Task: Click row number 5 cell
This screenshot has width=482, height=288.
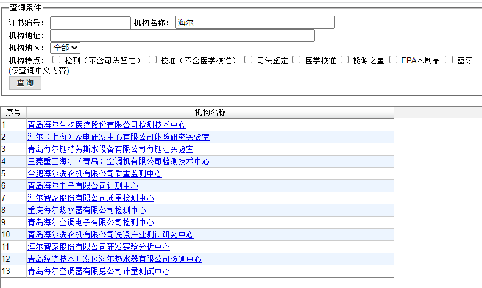Action: (x=13, y=173)
